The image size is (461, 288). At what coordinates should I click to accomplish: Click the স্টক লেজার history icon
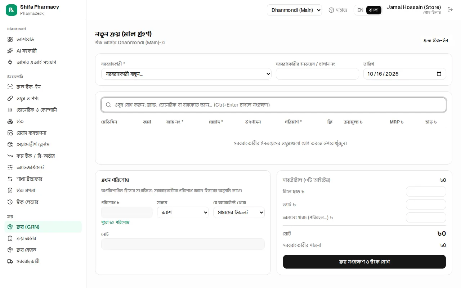point(10,202)
